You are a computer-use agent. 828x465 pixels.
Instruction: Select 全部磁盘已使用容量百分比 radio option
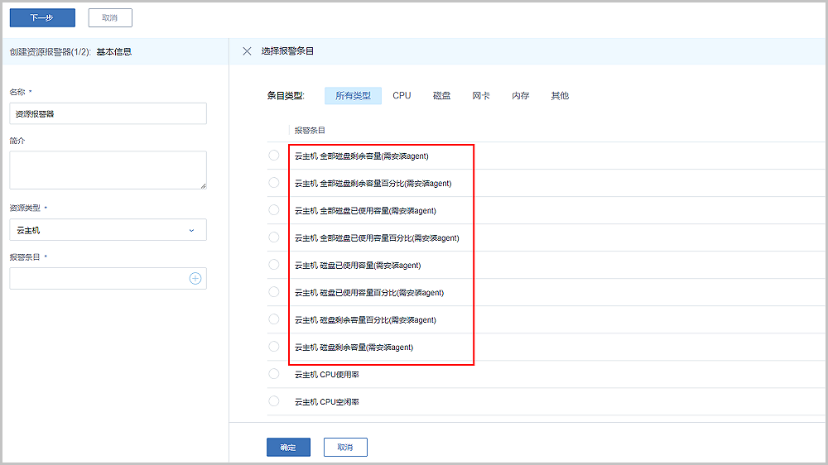[274, 237]
